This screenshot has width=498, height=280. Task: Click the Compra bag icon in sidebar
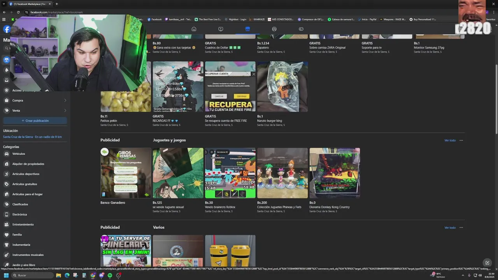pyautogui.click(x=7, y=100)
